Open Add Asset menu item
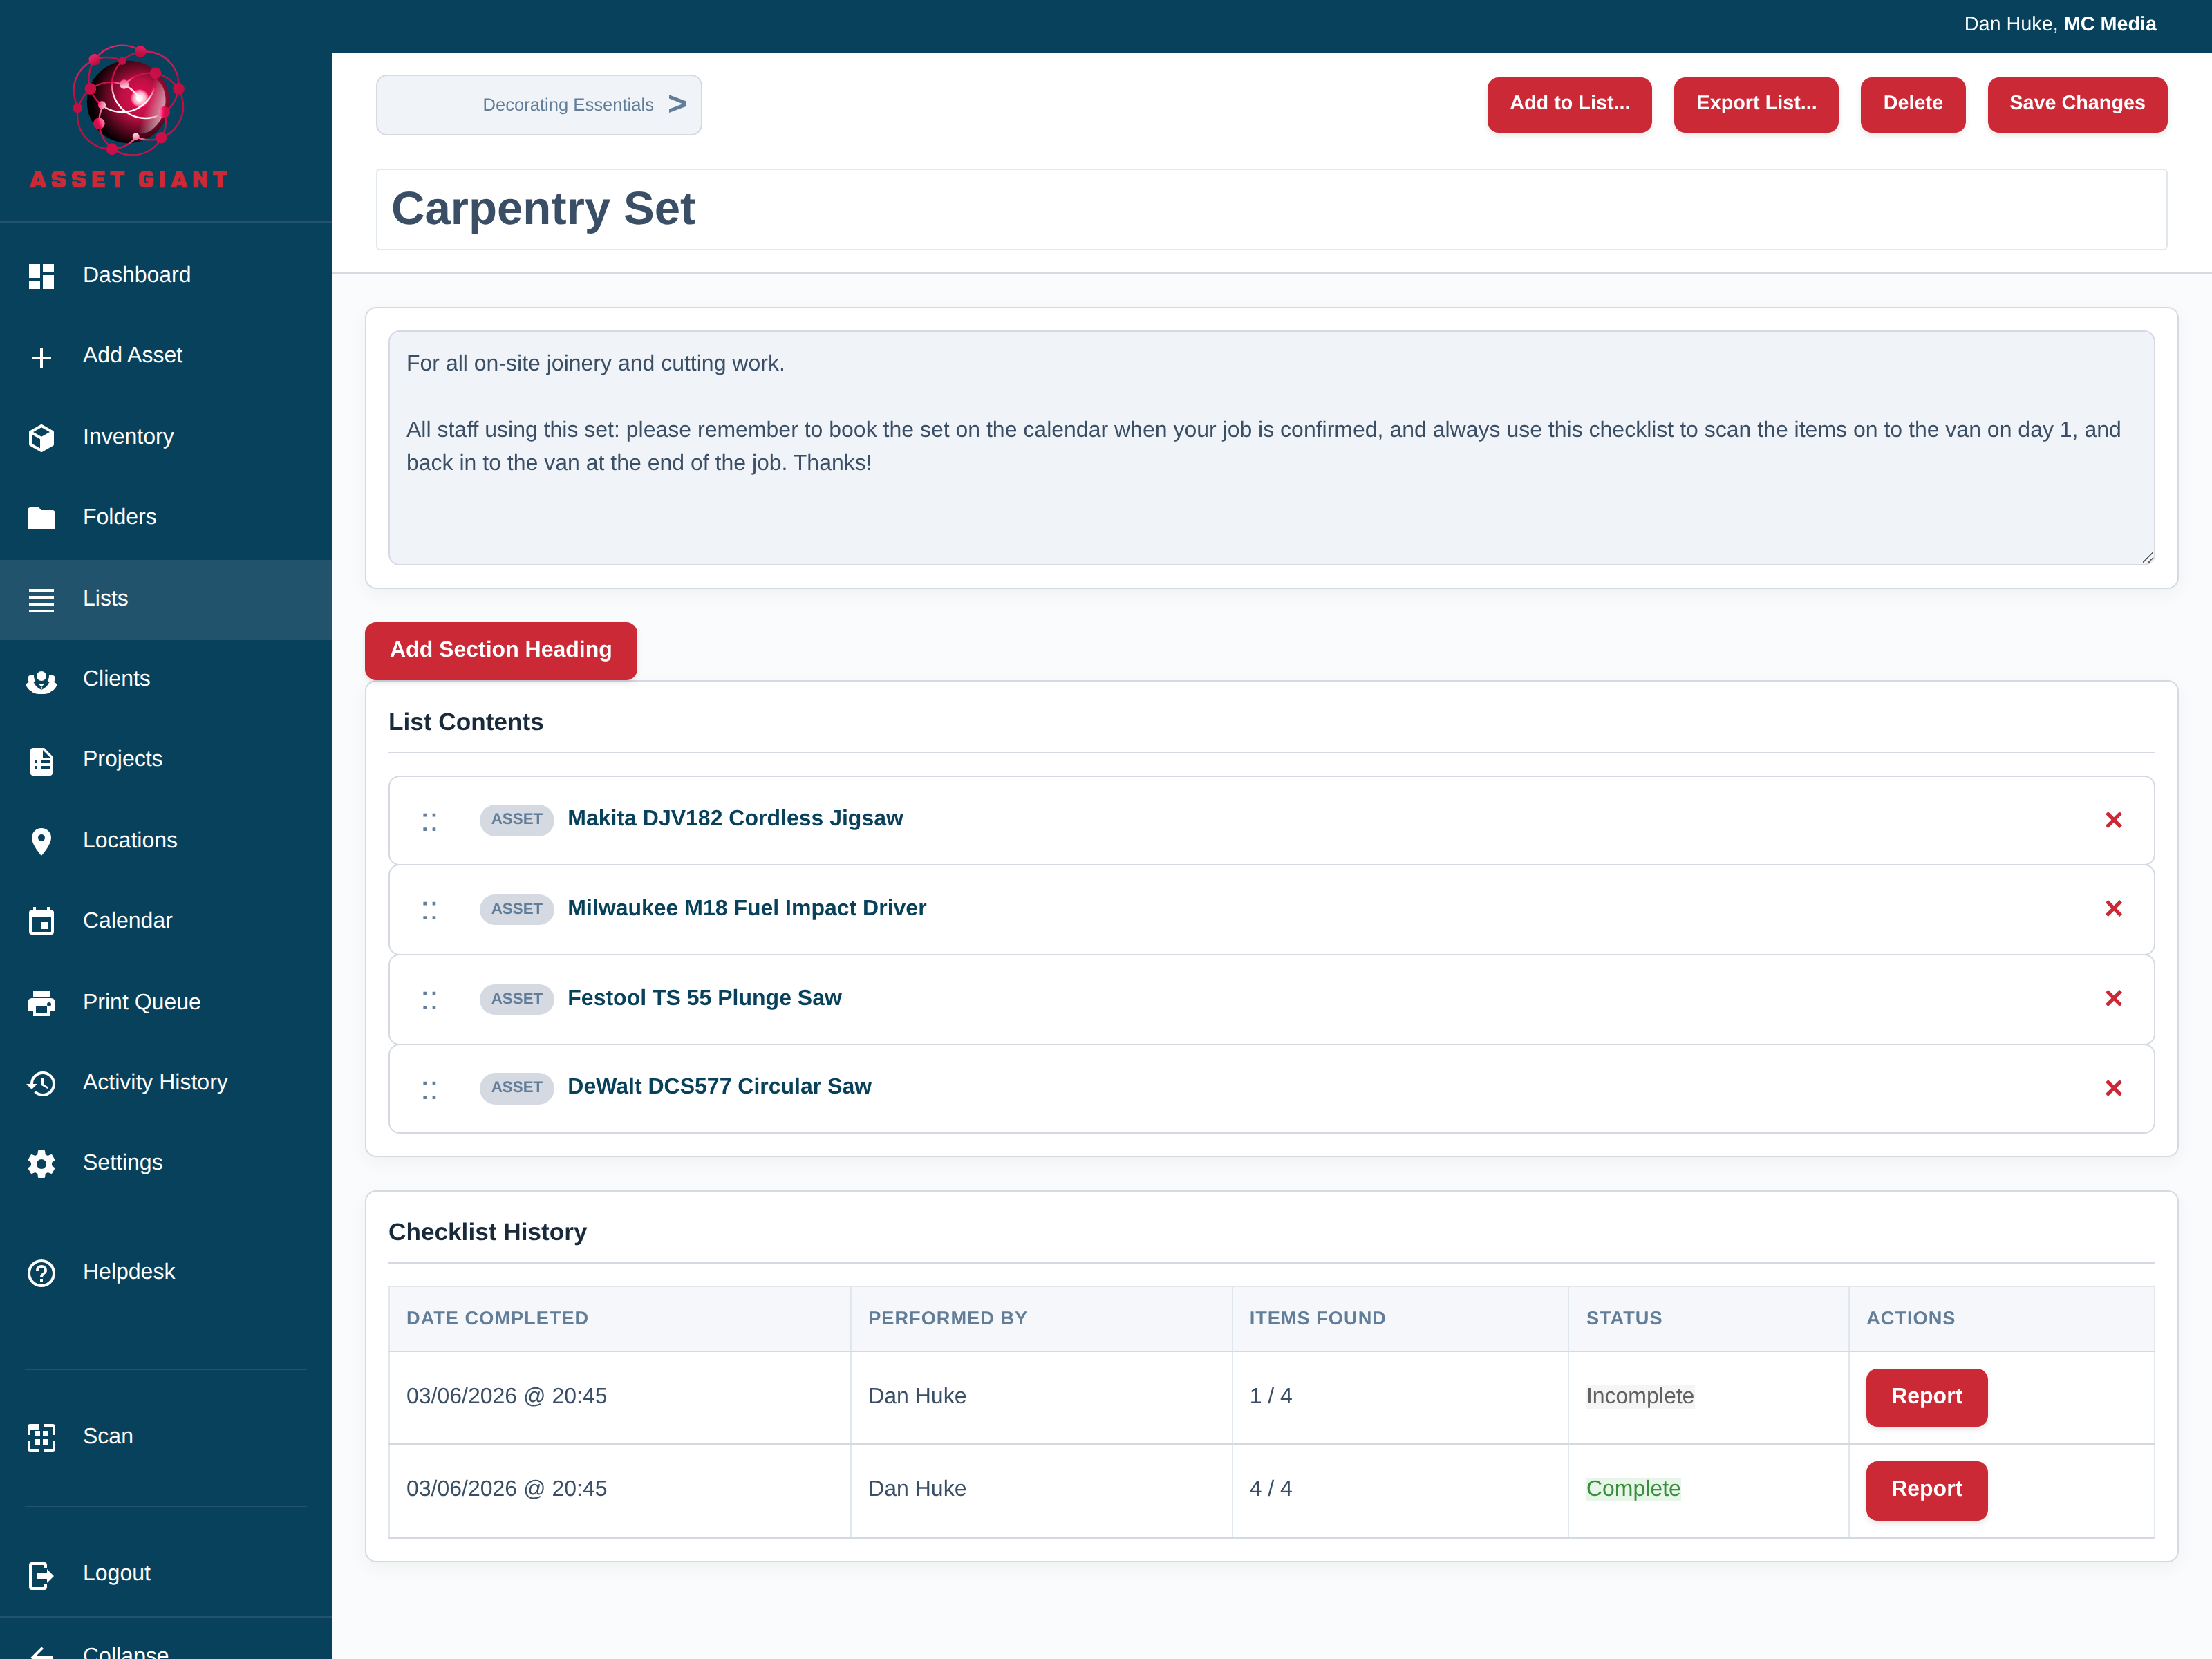The height and width of the screenshot is (1659, 2212). tap(166, 356)
